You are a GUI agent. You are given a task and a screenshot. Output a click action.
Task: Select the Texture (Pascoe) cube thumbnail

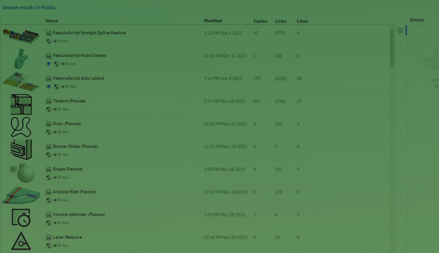(x=21, y=105)
